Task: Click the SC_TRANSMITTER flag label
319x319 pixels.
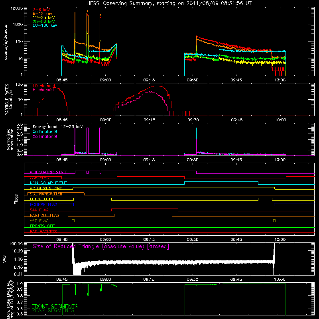Action: (x=46, y=194)
